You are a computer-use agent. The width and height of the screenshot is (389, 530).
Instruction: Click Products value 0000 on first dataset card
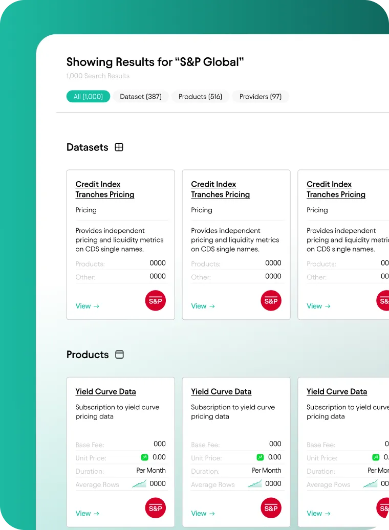(x=158, y=263)
